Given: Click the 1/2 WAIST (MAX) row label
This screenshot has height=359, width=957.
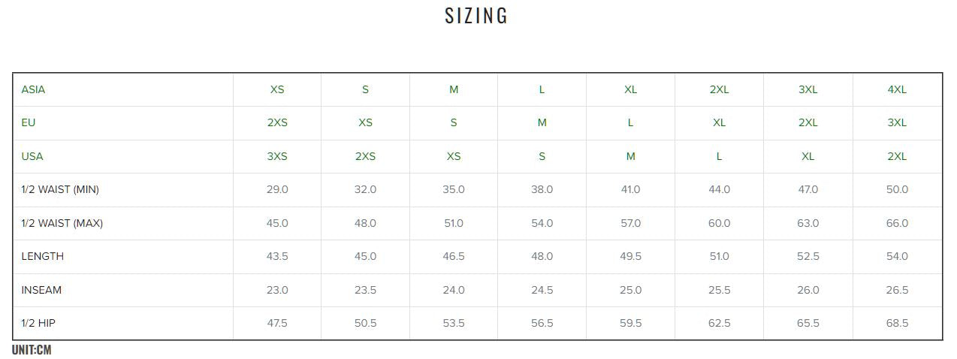Looking at the screenshot, I should point(62,223).
